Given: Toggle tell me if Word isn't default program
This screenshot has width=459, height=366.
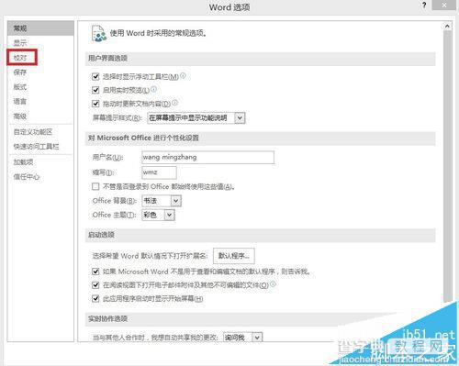Looking at the screenshot, I should (x=95, y=272).
